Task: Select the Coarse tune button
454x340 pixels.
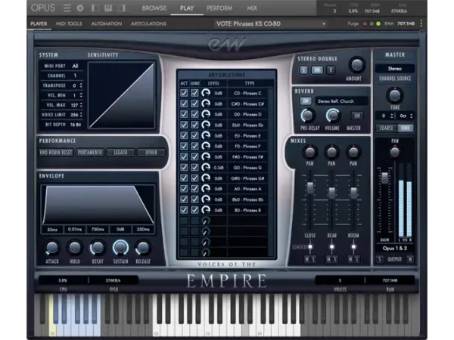Action: point(386,128)
